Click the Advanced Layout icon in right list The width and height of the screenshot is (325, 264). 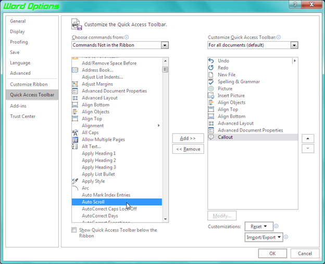pyautogui.click(x=211, y=123)
